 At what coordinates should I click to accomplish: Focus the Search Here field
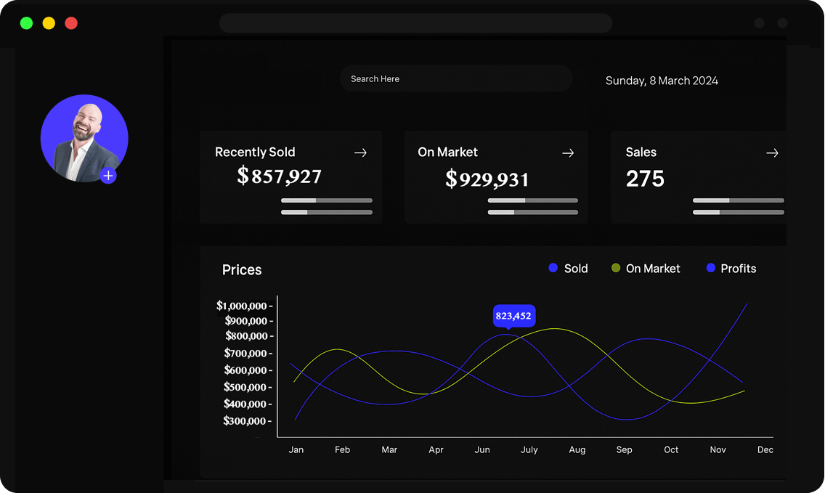point(456,78)
